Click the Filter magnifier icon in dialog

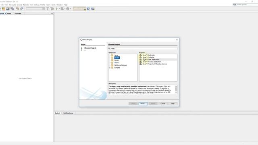(x=109, y=48)
